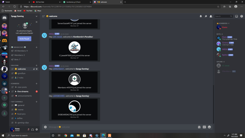Click Create Invite icon on welcome channel
The image size is (245, 138).
click(34, 69)
